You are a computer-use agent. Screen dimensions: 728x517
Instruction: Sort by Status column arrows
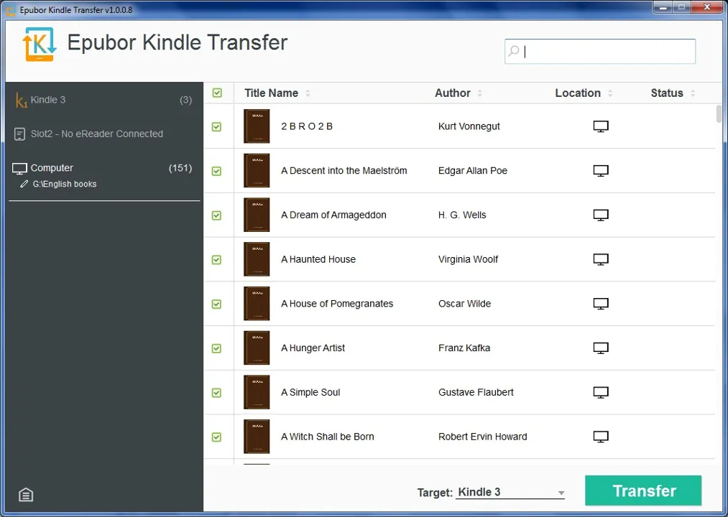click(693, 93)
